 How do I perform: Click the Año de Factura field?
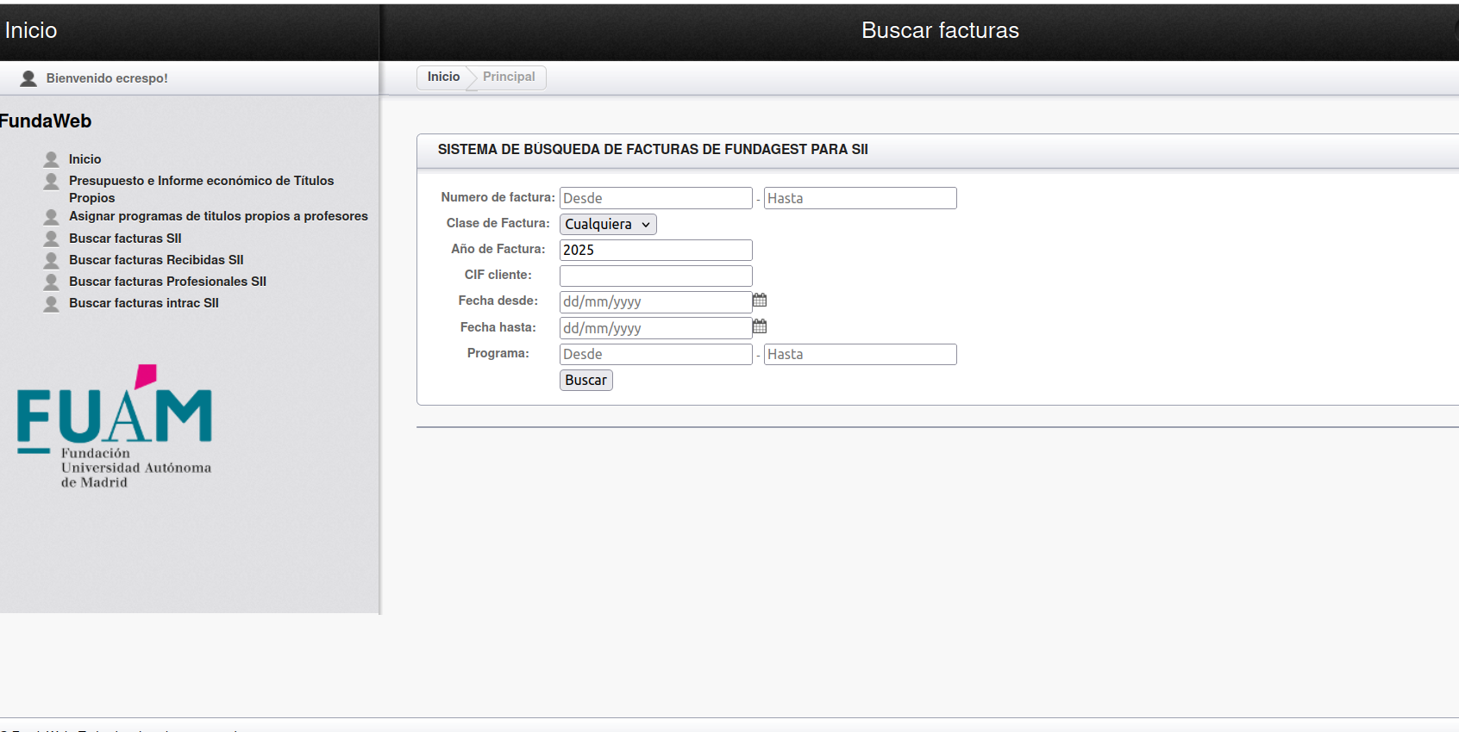click(x=655, y=250)
